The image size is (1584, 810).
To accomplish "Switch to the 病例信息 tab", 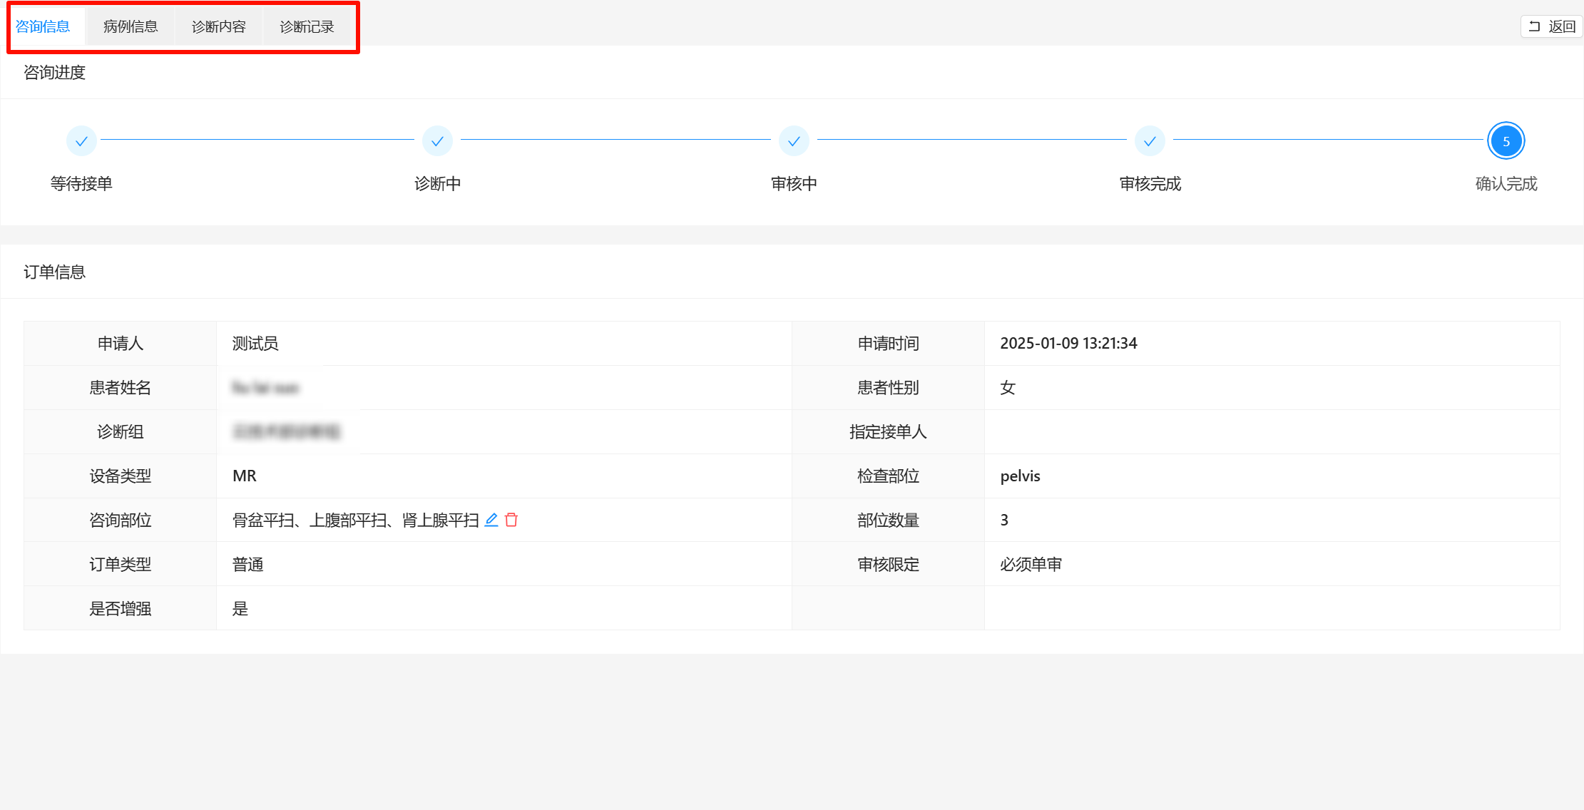I will pyautogui.click(x=131, y=26).
